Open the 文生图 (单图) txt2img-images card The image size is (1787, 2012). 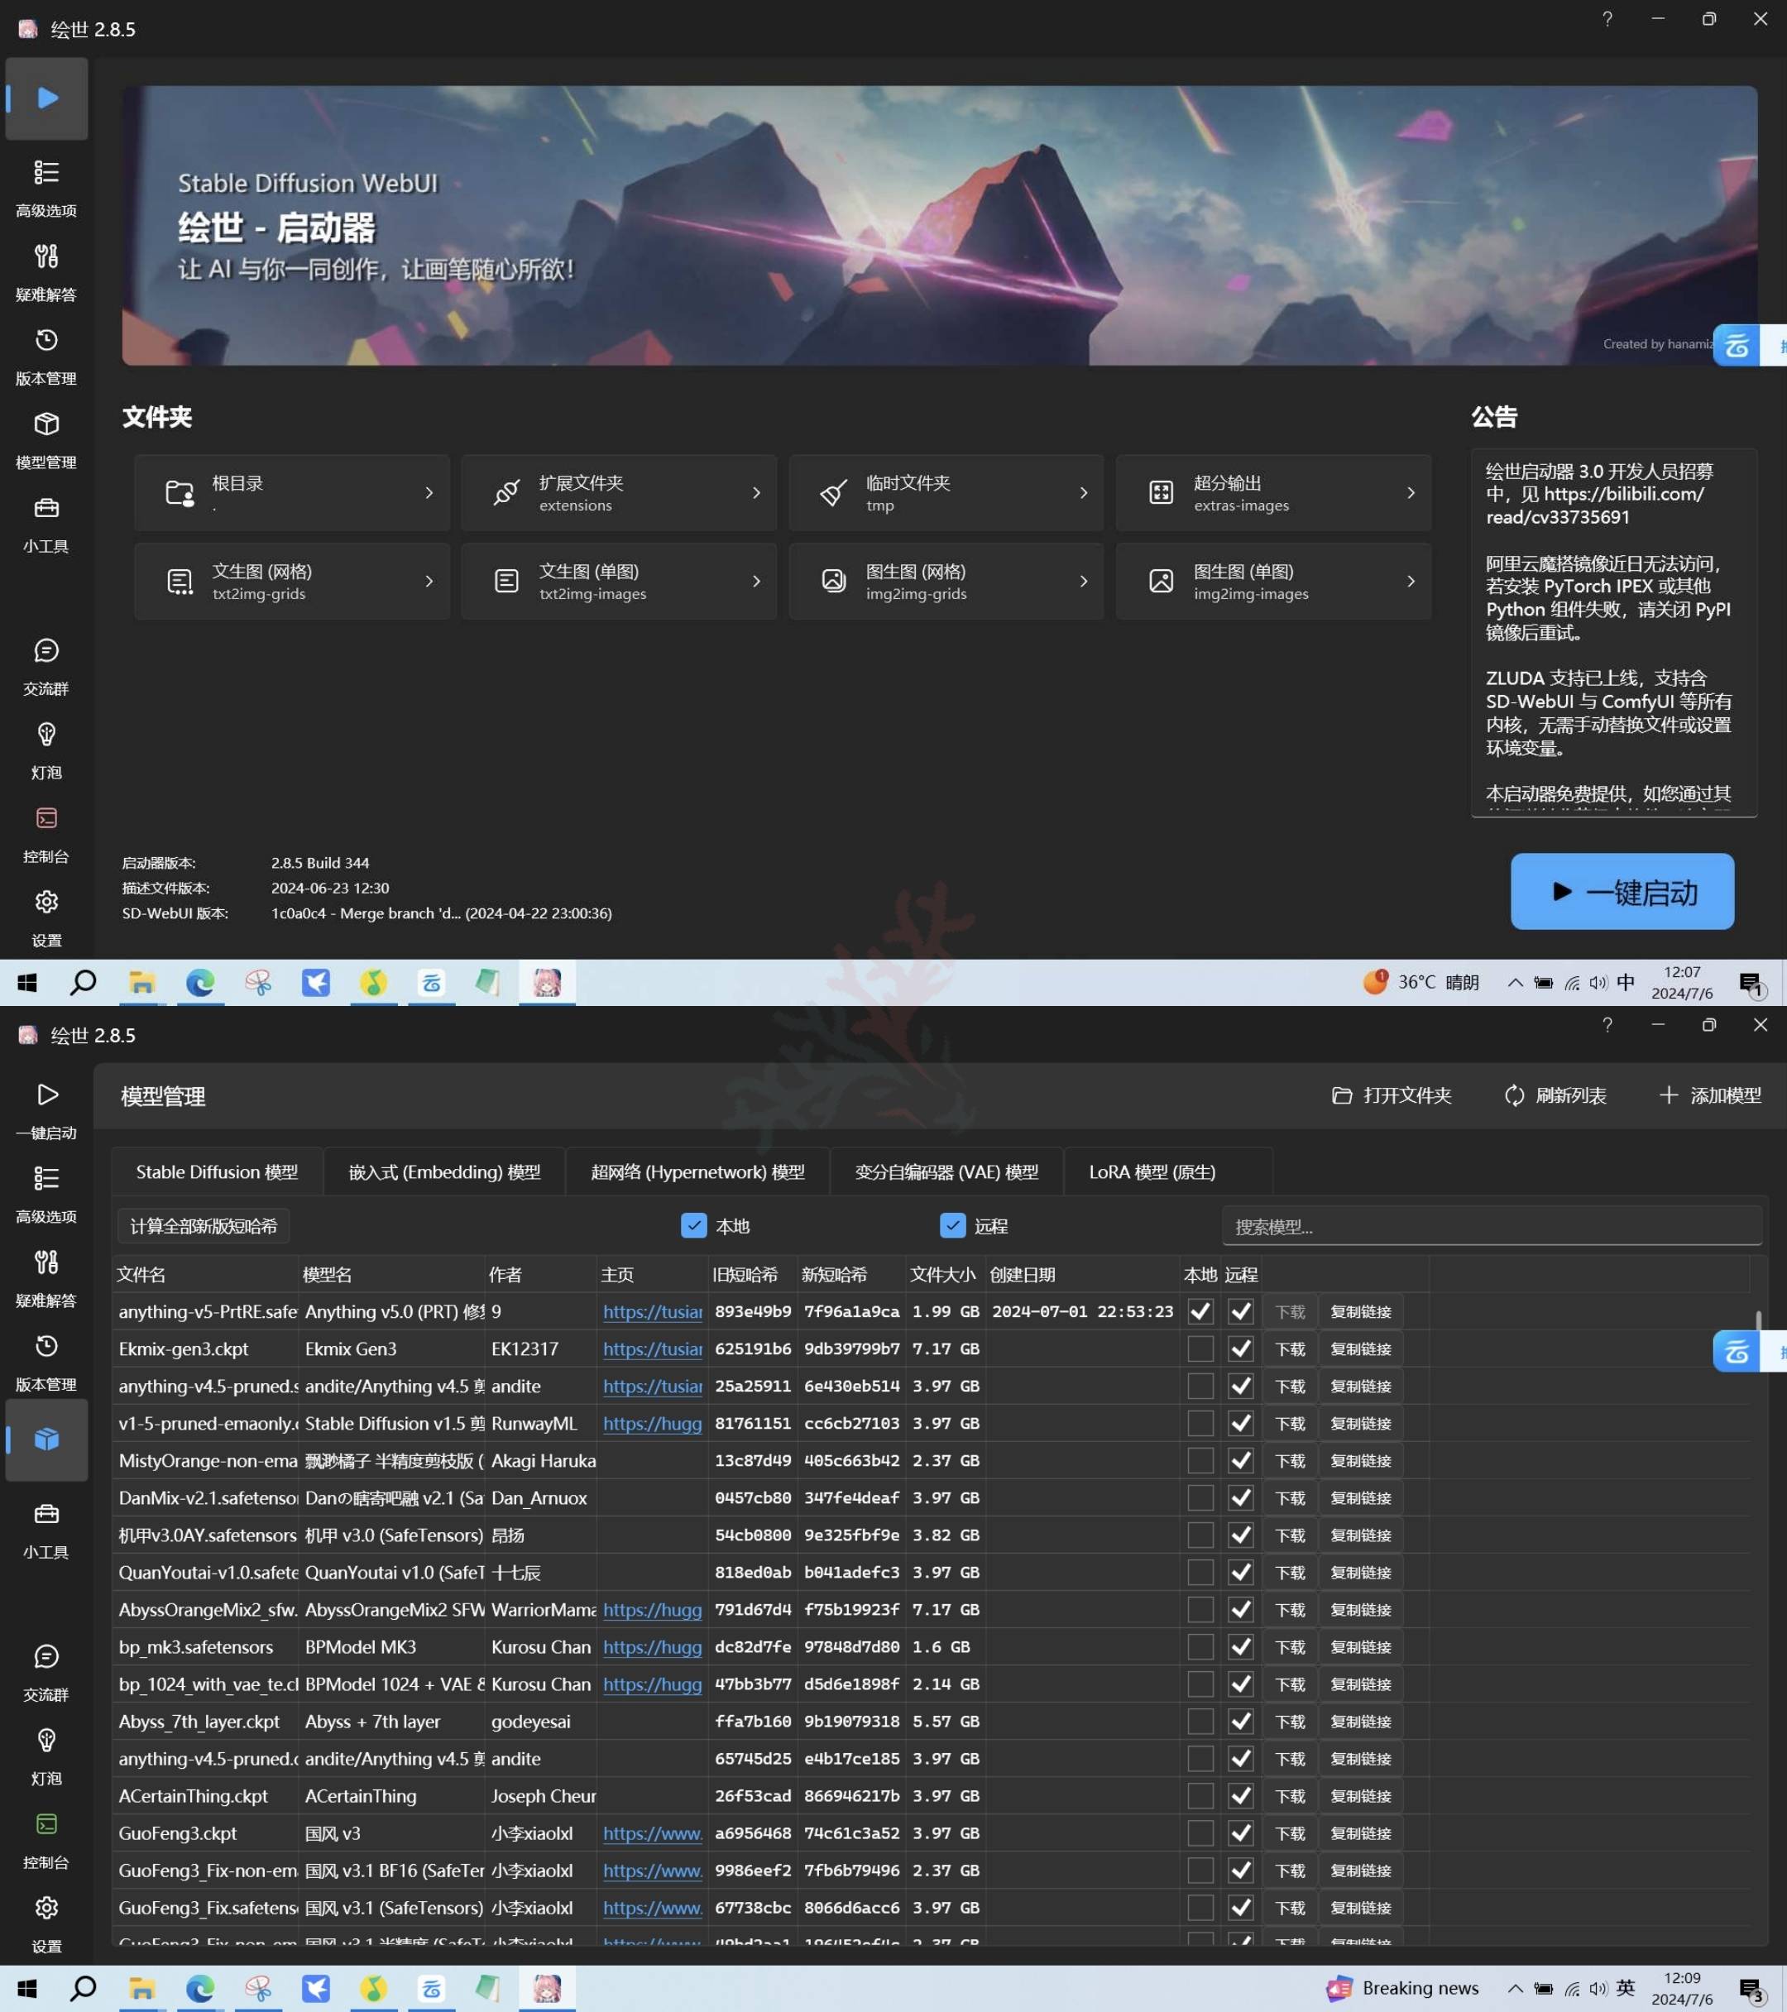[618, 581]
